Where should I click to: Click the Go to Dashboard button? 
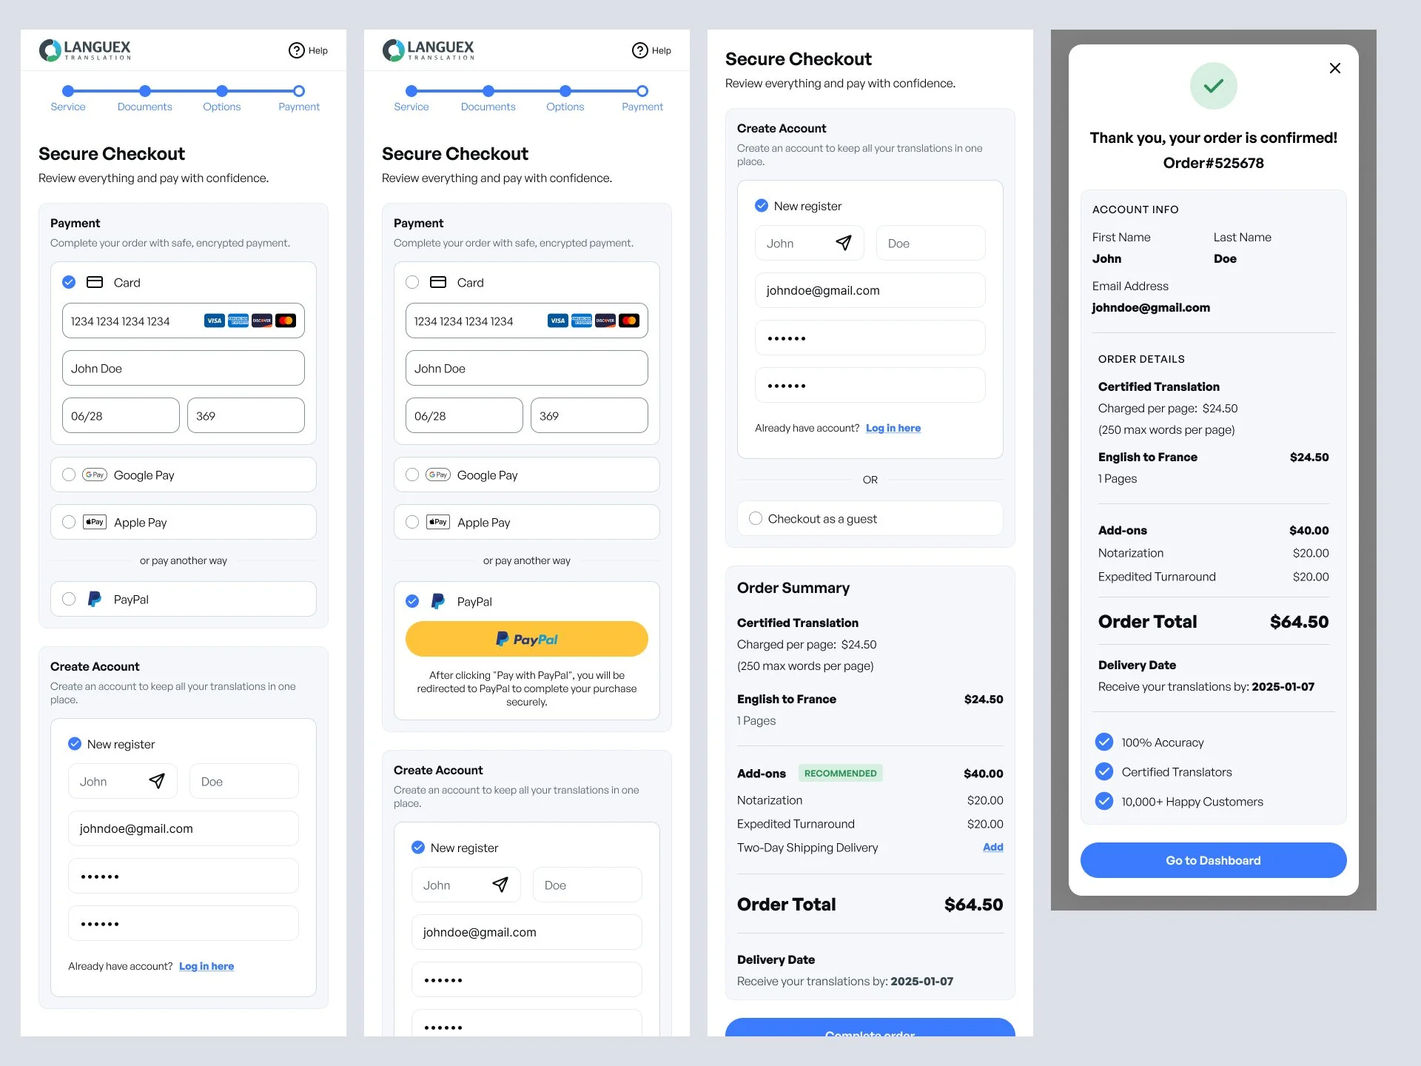[1213, 860]
